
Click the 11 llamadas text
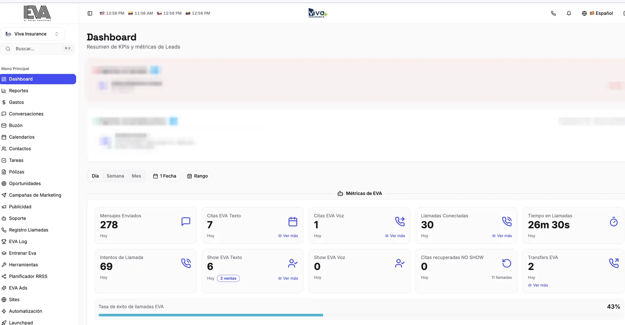pos(502,277)
